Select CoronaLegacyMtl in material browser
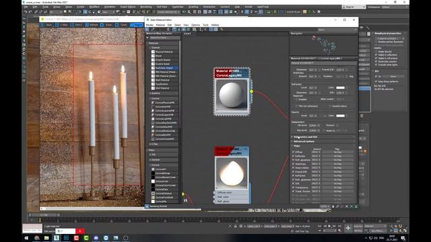The width and height of the screenshot is (431, 242). coord(164,115)
